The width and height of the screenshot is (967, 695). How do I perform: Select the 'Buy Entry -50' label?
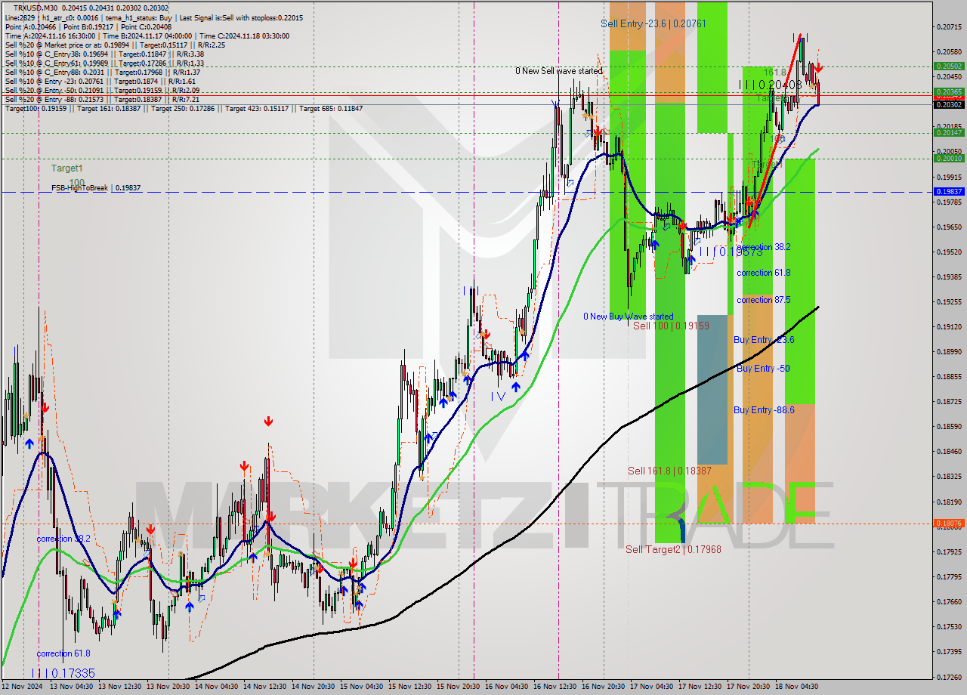point(763,368)
